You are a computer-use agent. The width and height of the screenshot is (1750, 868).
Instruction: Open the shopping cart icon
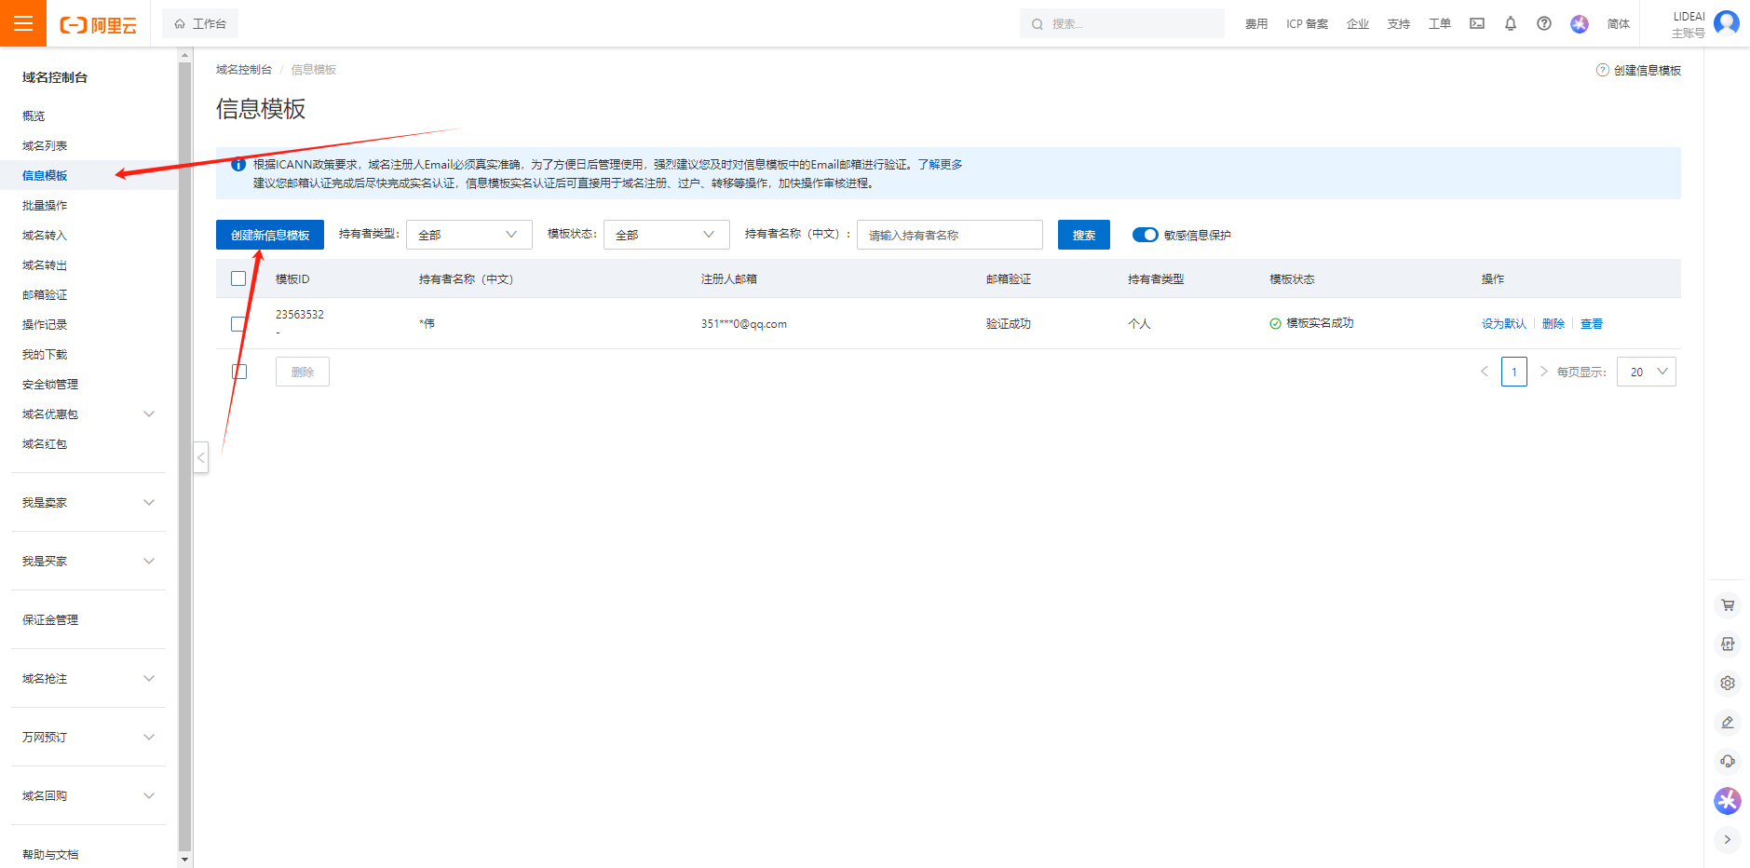point(1728,605)
